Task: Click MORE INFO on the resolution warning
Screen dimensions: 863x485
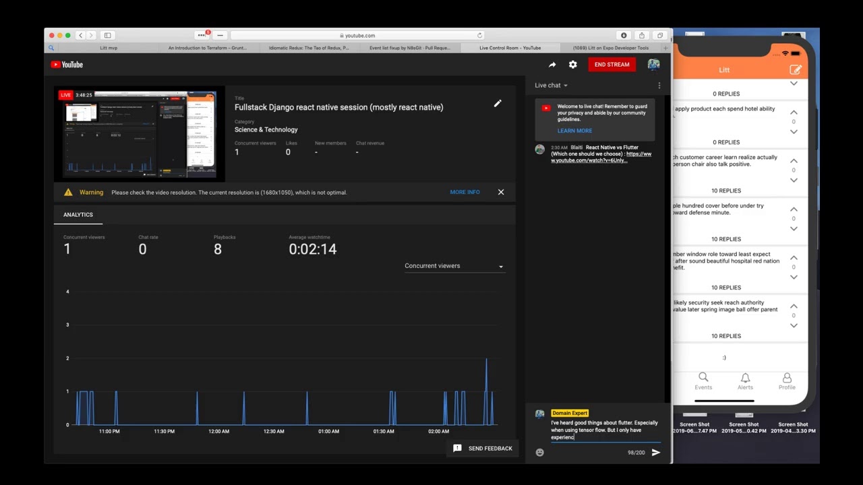Action: pos(465,193)
